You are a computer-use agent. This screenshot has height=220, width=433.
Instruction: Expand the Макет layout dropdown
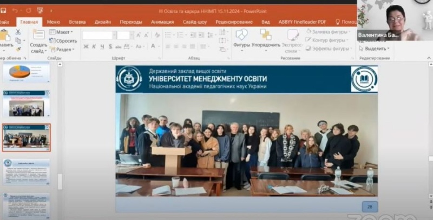coord(62,32)
